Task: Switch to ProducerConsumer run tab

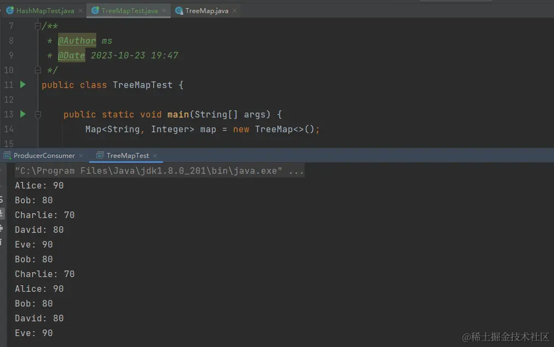Action: 44,155
